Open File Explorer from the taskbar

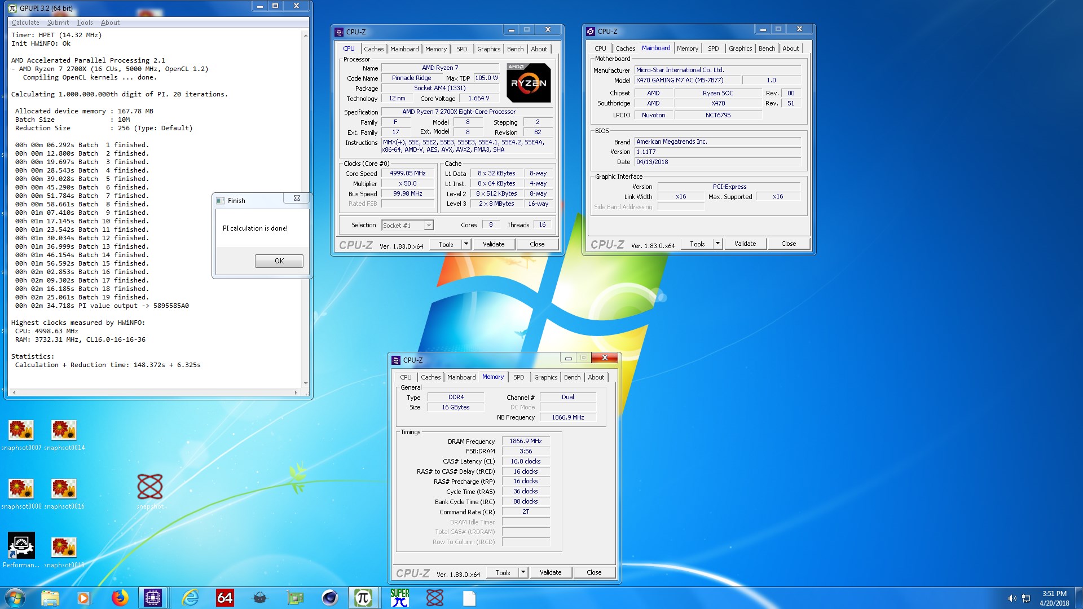click(50, 598)
